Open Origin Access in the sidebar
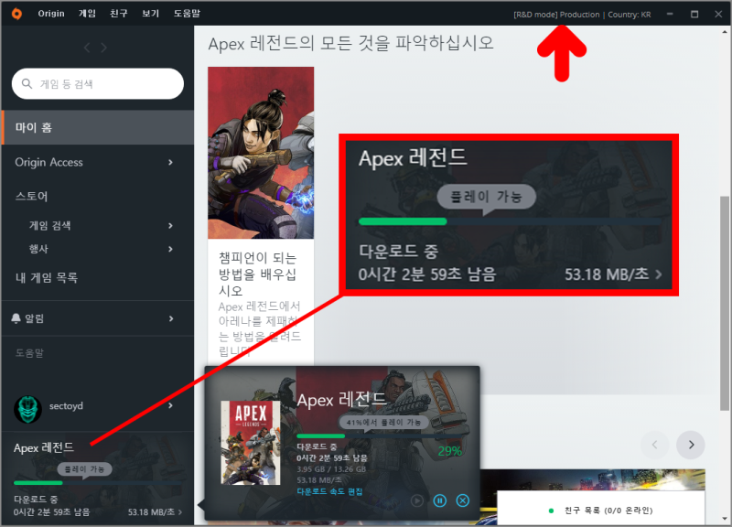Viewport: 732px width, 527px height. coord(49,162)
